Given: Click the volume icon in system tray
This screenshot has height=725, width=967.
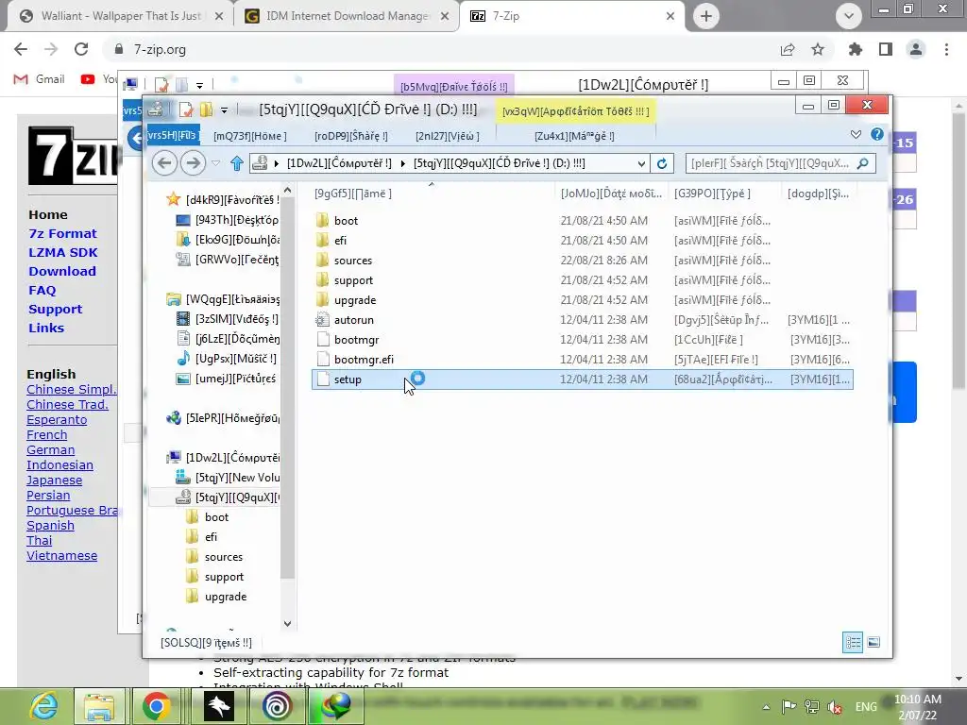Looking at the screenshot, I should (x=835, y=707).
